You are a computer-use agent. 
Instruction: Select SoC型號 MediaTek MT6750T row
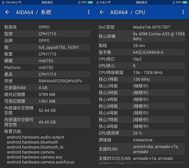(x=142, y=27)
